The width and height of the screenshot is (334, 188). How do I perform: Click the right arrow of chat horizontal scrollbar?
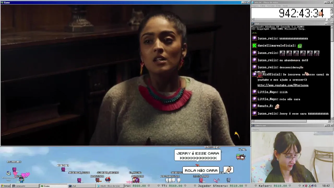click(329, 121)
